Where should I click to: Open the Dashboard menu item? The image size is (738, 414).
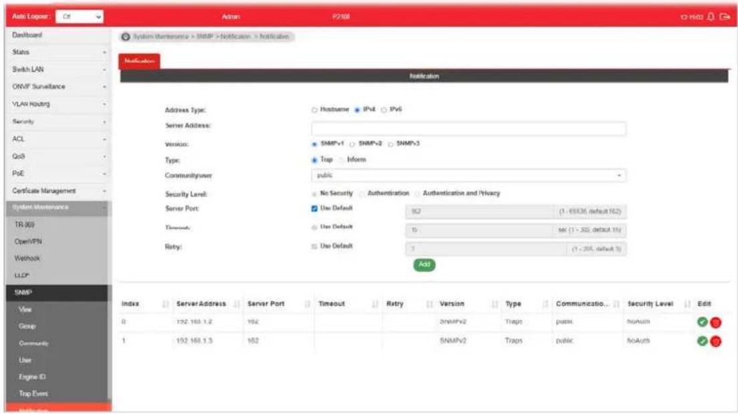pos(58,35)
